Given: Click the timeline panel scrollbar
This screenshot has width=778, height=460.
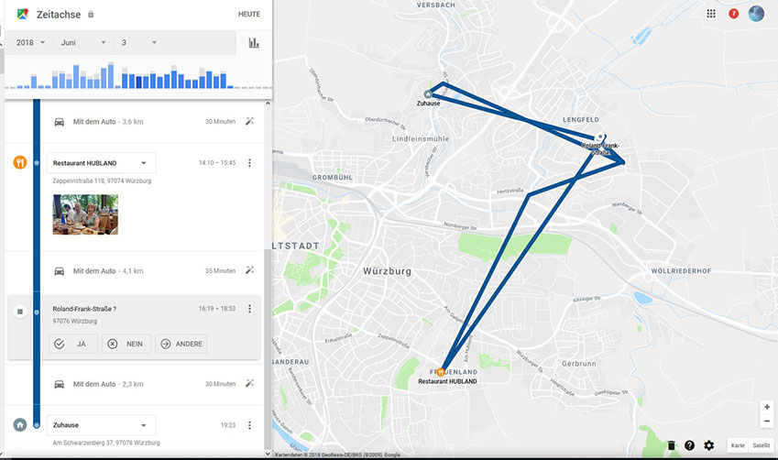Looking at the screenshot, I should click(x=268, y=350).
